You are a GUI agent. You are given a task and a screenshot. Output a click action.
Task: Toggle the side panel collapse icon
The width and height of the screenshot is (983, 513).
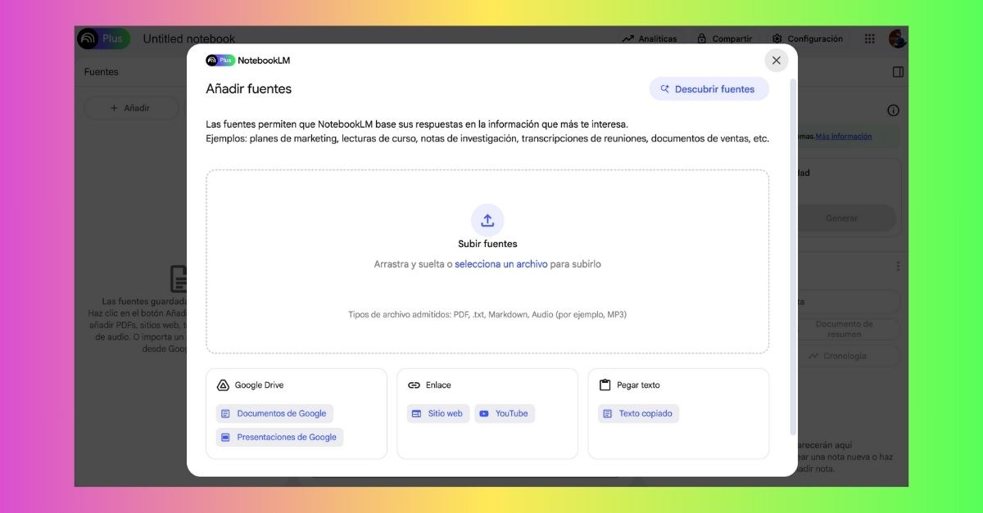tap(898, 72)
